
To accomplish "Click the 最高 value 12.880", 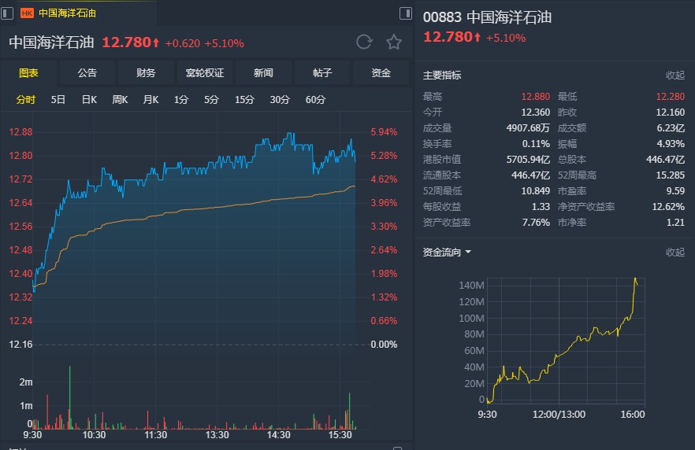I will click(x=536, y=97).
